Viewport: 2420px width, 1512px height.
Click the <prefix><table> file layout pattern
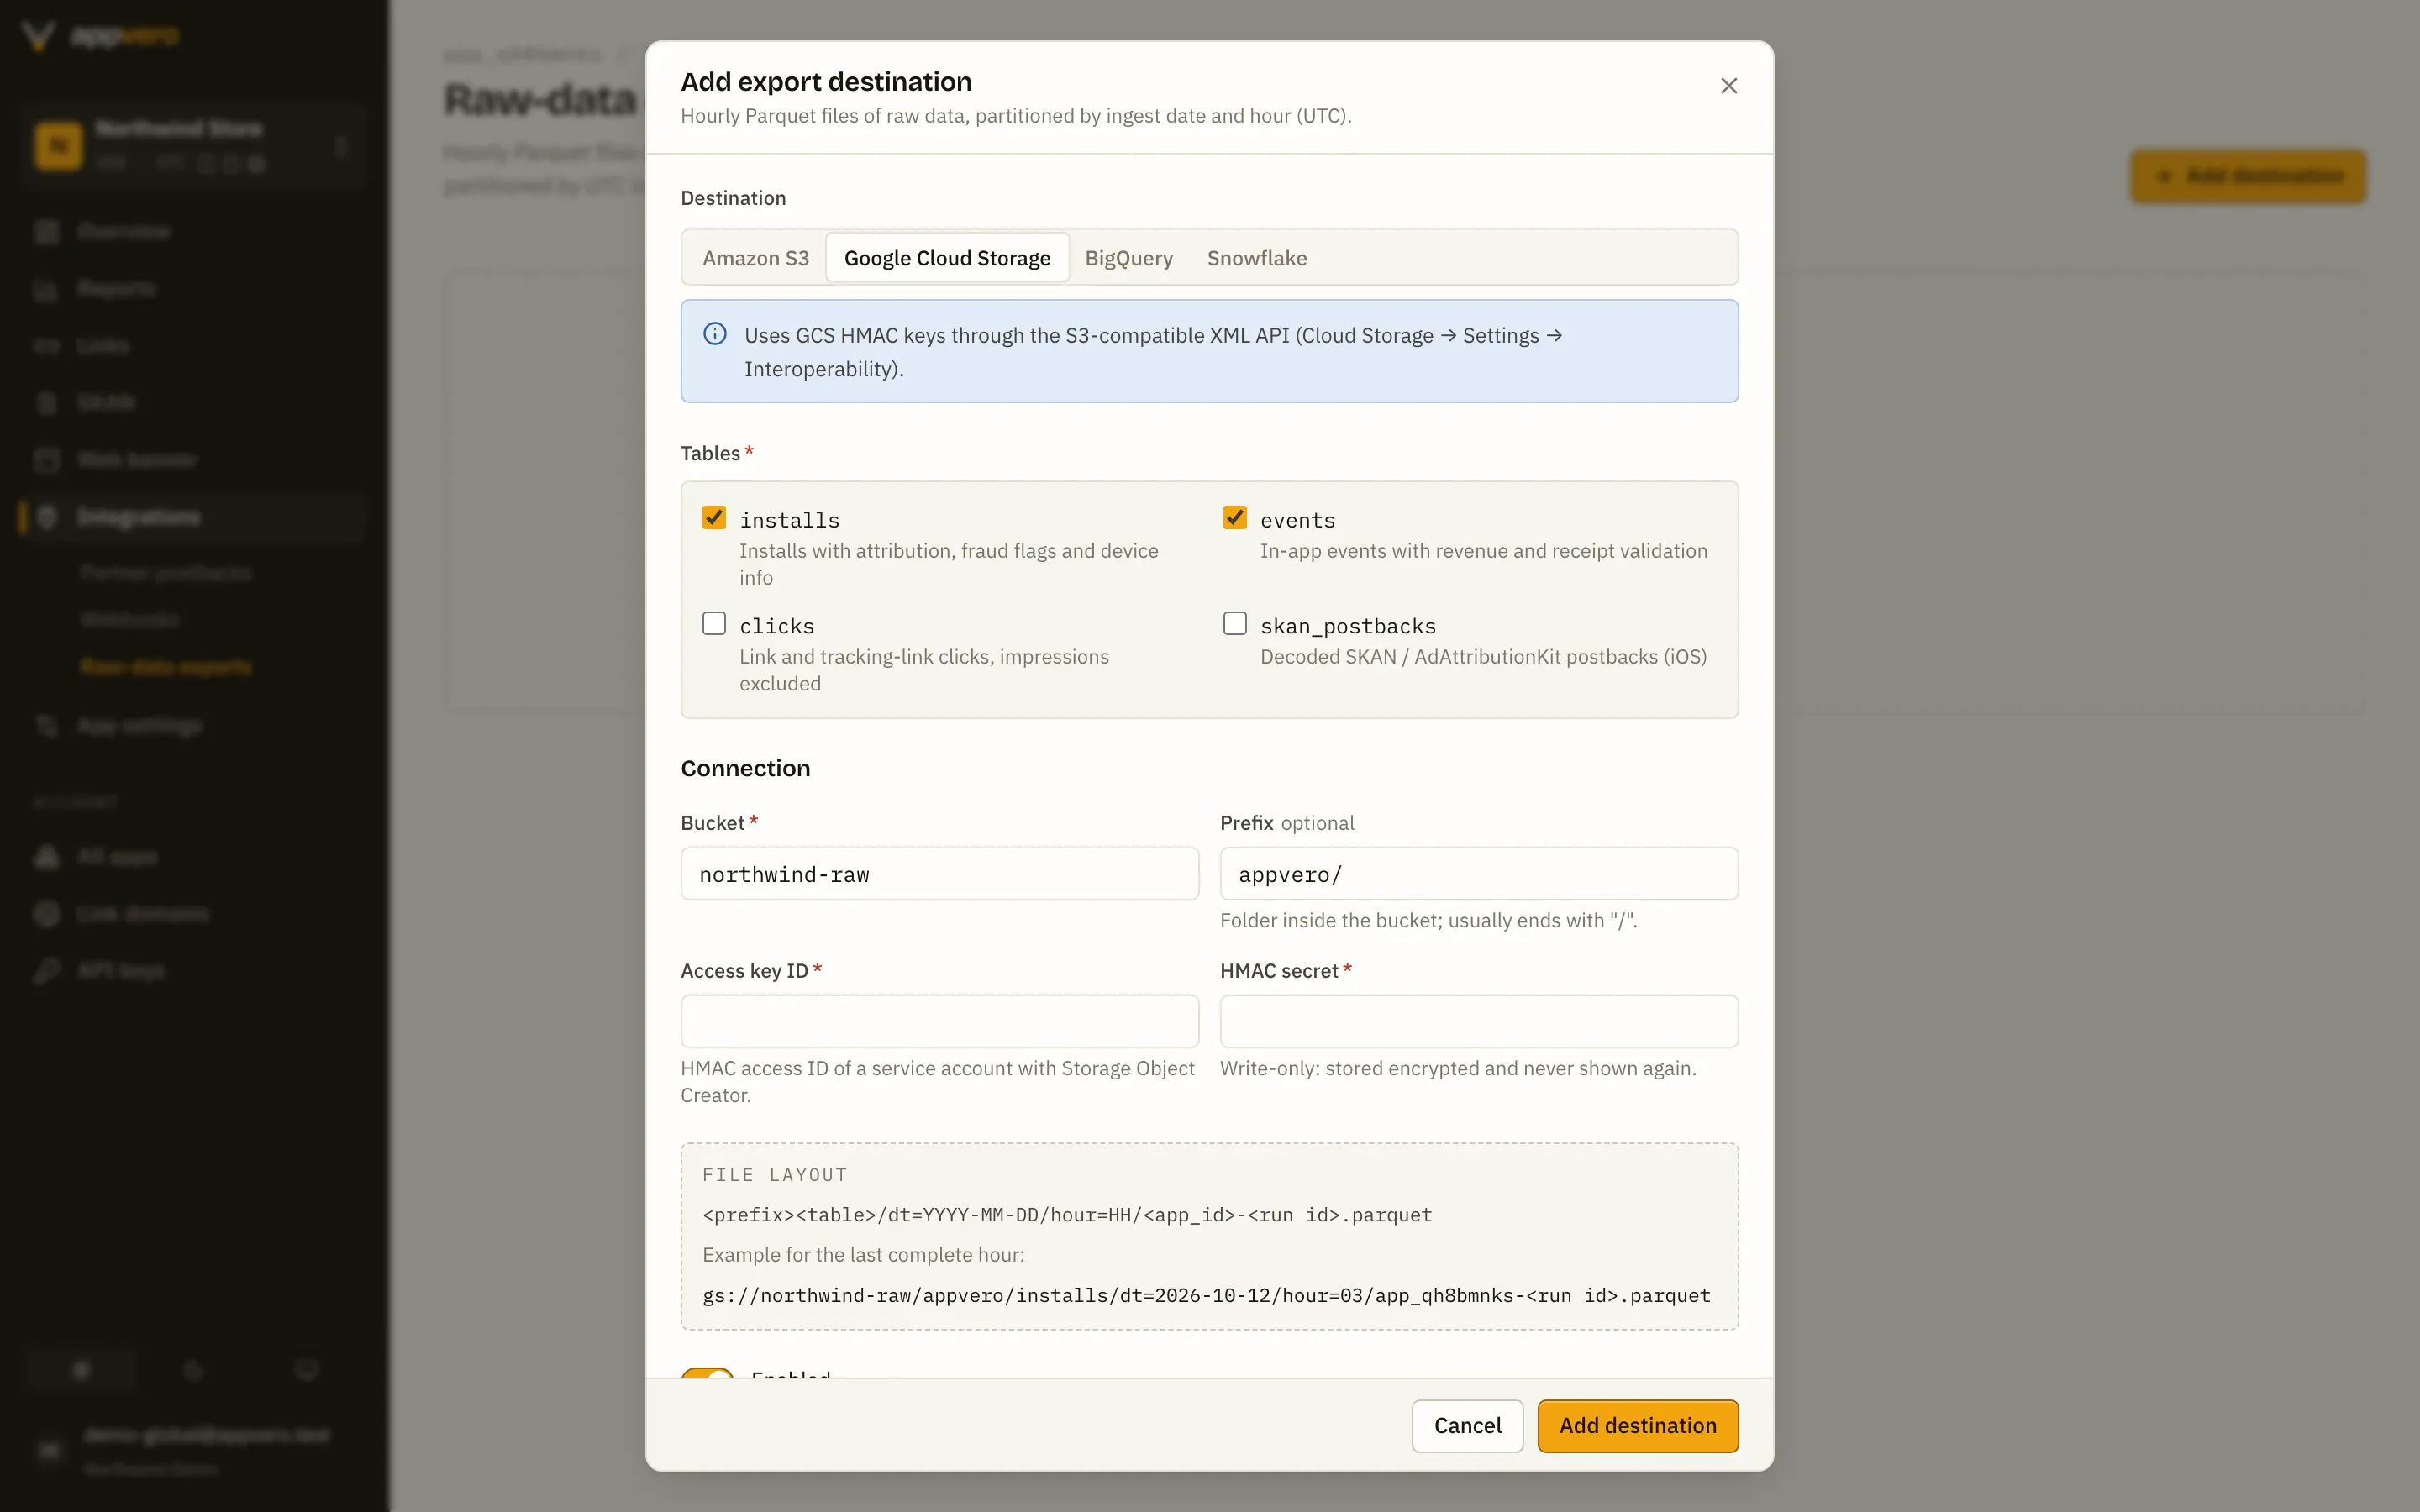(1067, 1215)
